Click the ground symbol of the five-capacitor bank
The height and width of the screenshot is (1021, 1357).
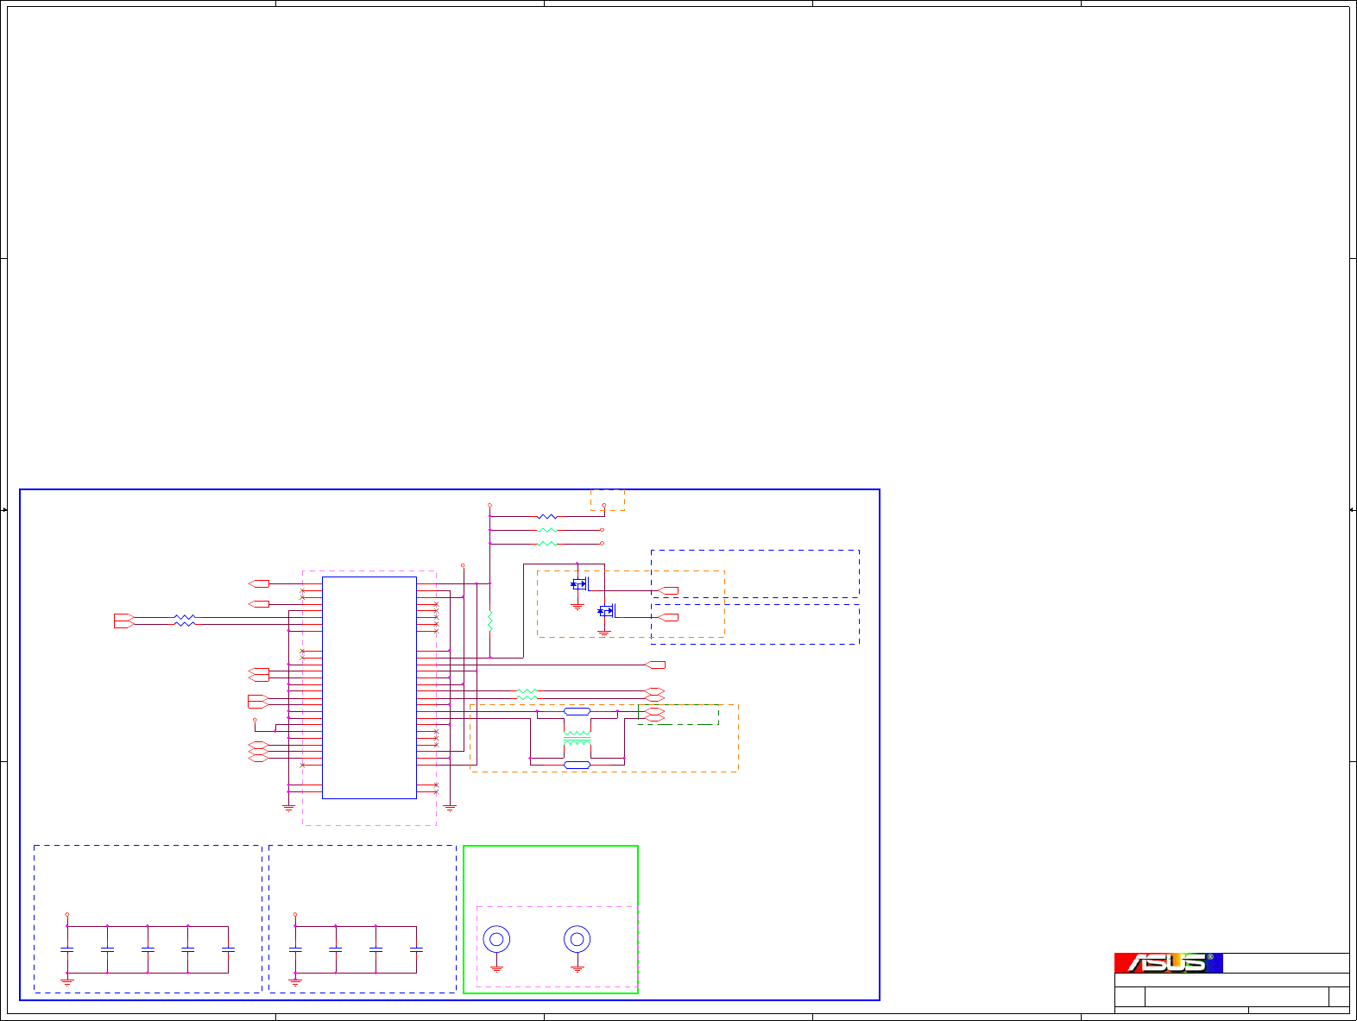(67, 981)
